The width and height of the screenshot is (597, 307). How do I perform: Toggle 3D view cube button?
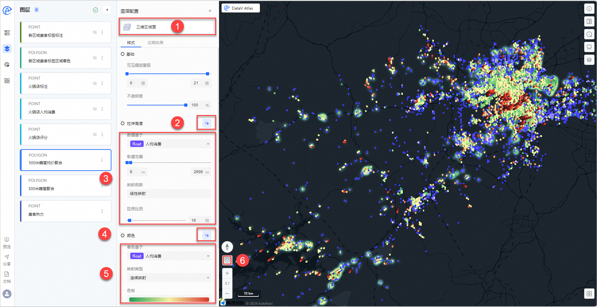click(x=227, y=260)
